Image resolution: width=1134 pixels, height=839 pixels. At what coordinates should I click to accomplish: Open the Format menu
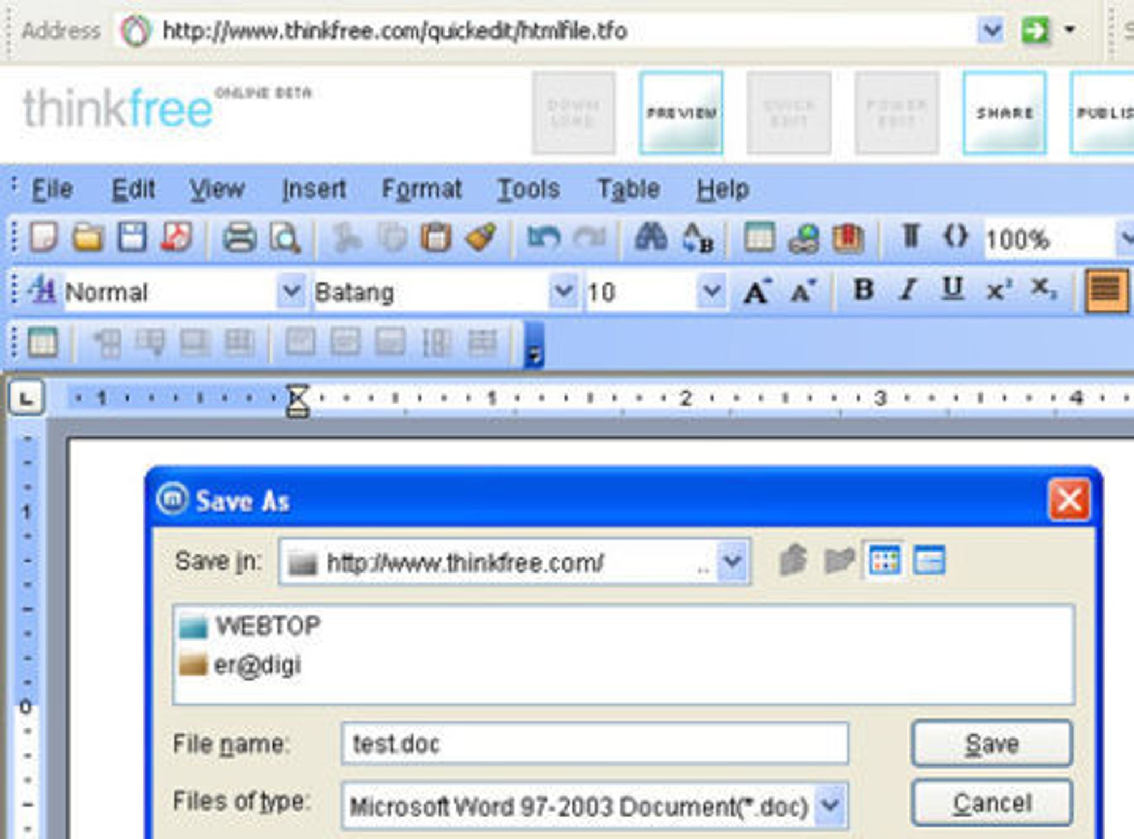pos(422,189)
